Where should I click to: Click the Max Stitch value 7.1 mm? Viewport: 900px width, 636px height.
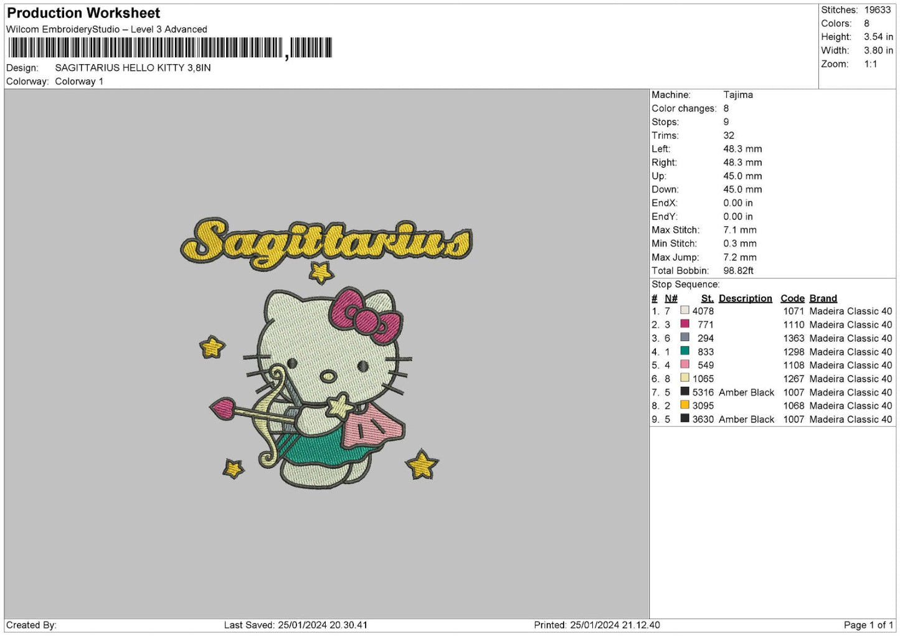740,230
